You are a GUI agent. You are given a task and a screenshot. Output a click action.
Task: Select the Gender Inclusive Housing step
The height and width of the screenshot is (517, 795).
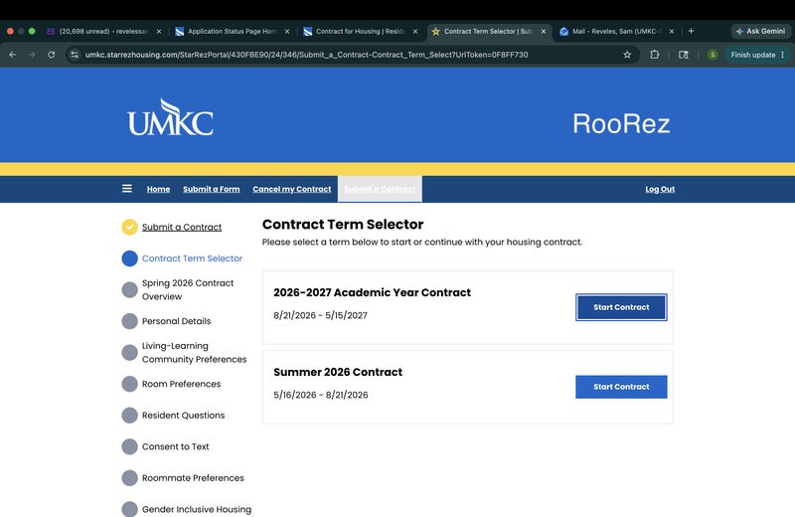pos(196,509)
